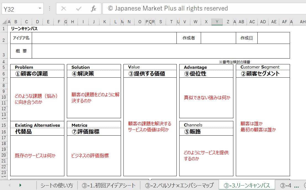Image resolution: width=306 pixels, height=190 pixels.
Task: Select row 10 header
Action: tap(4, 97)
